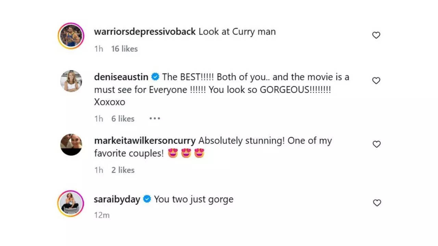This screenshot has height=246, width=438.
Task: Open deniseaustin's profile picture
Action: [71, 81]
